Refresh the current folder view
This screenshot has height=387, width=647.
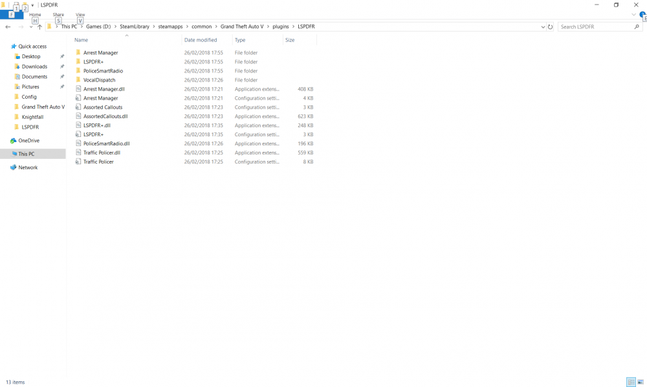pos(550,26)
